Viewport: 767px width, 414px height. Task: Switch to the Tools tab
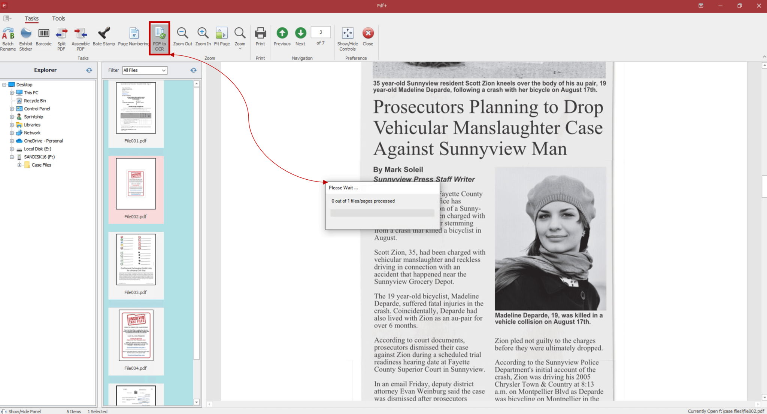point(58,18)
